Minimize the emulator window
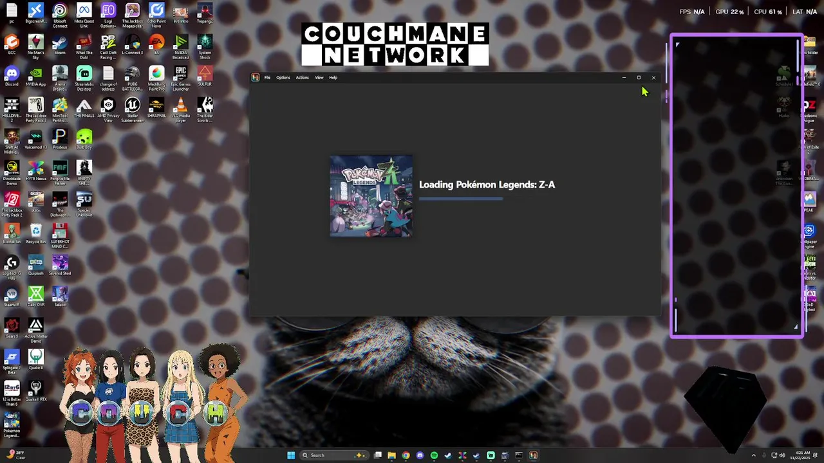The width and height of the screenshot is (824, 463). (x=624, y=78)
